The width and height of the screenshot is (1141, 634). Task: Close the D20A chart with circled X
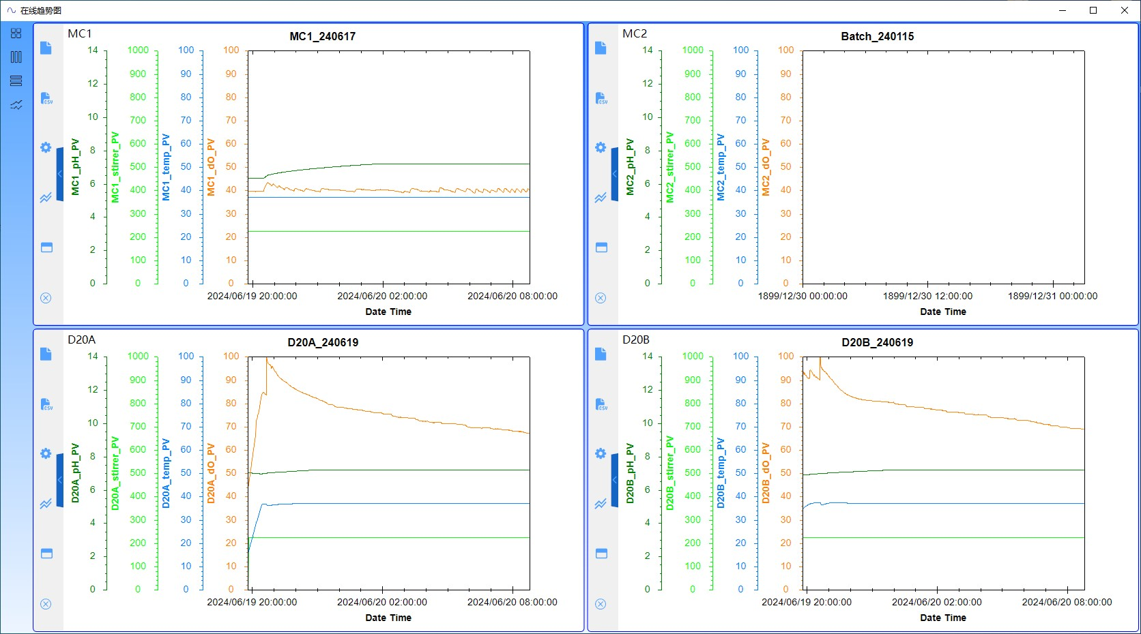click(46, 604)
